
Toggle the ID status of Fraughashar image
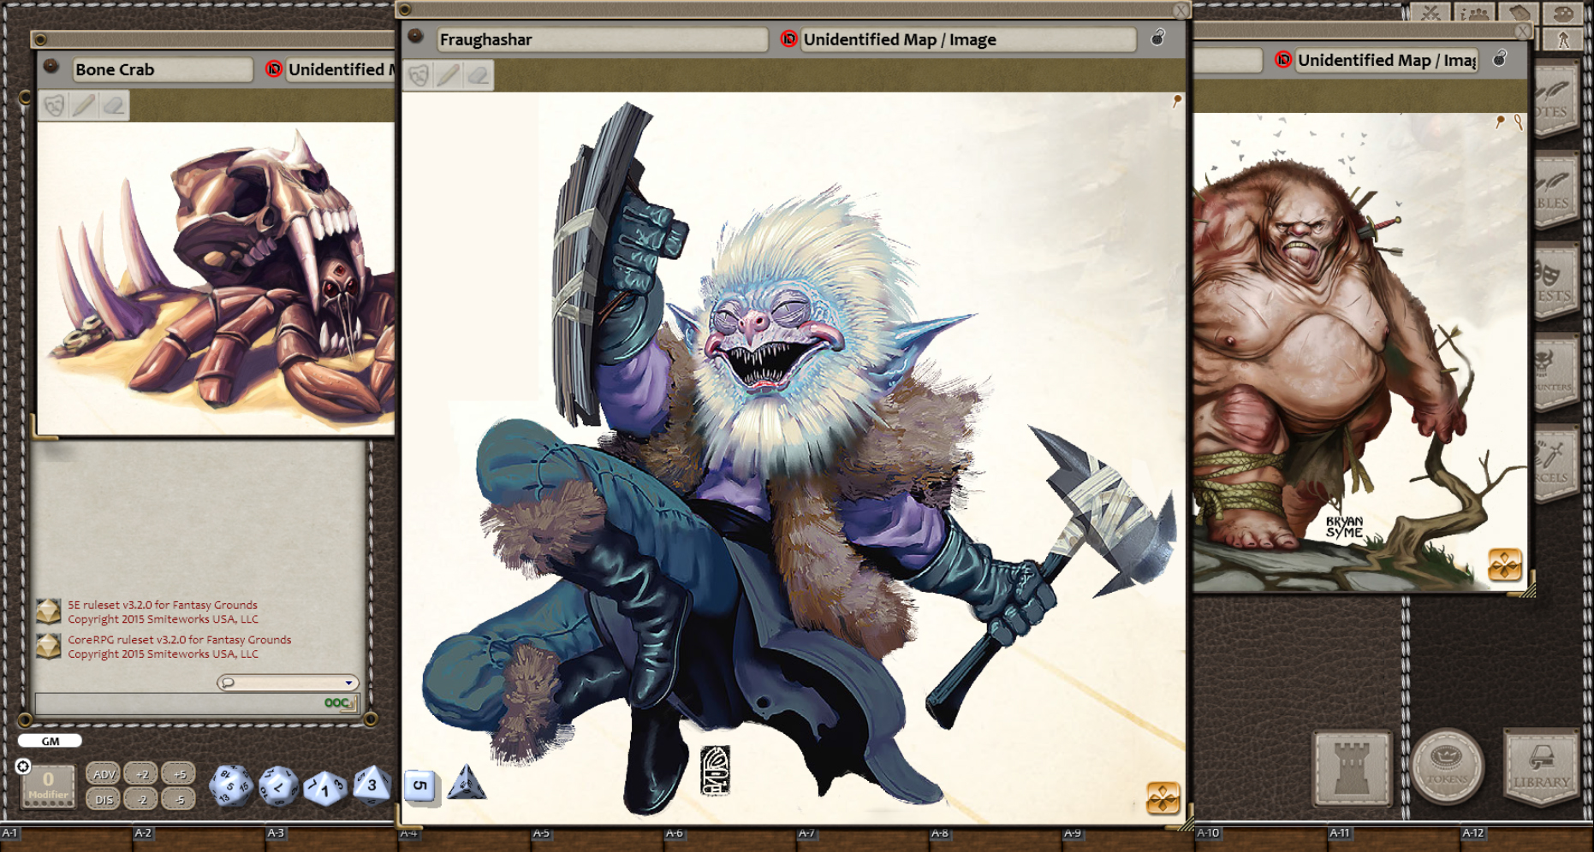pos(788,39)
